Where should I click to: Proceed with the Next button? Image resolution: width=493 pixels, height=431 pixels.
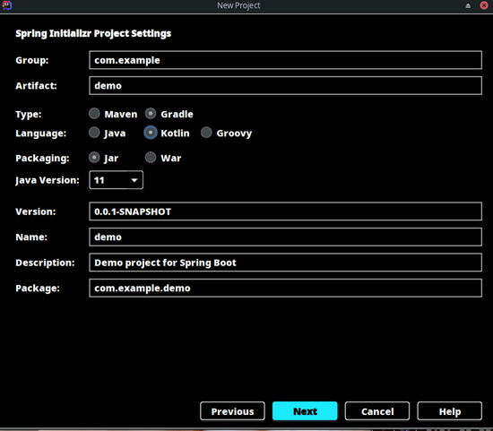pos(305,411)
